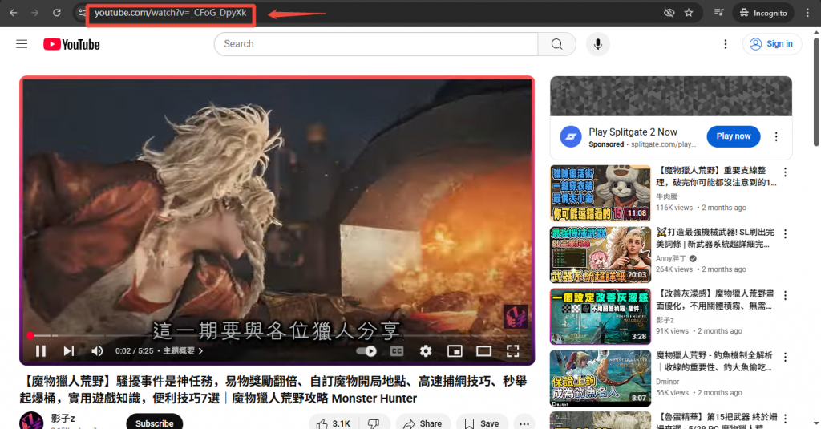Open the 釣魚機制全解析 video title
This screenshot has height=429, width=821.
tap(714, 362)
